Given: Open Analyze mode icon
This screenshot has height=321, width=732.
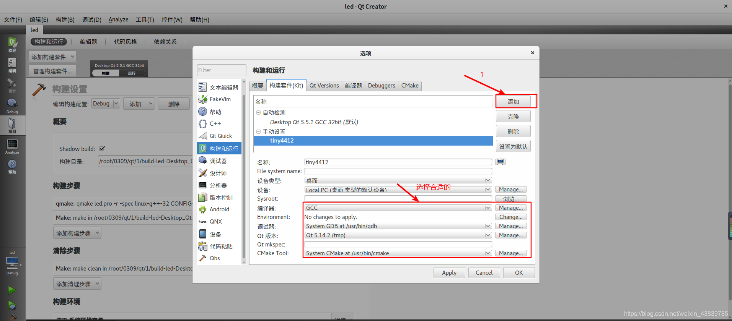Looking at the screenshot, I should [x=12, y=146].
